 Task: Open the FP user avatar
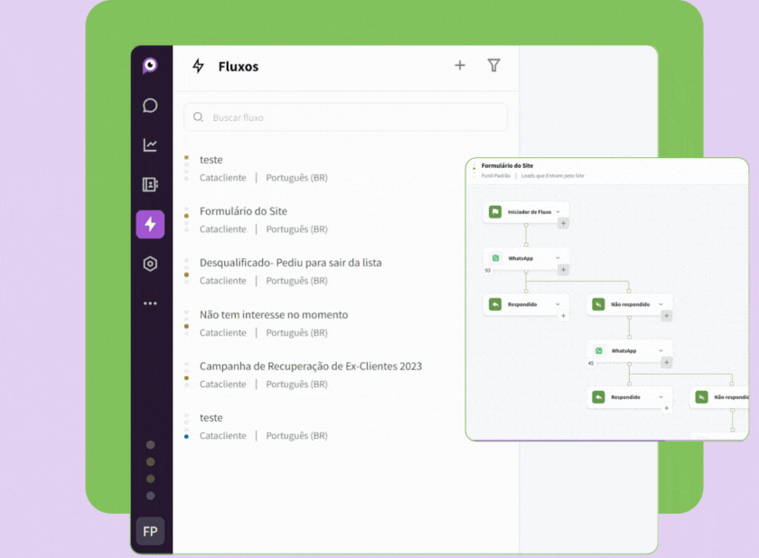click(x=150, y=532)
